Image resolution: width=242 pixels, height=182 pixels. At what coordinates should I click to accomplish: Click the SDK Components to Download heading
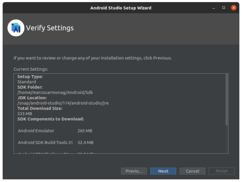(51, 119)
